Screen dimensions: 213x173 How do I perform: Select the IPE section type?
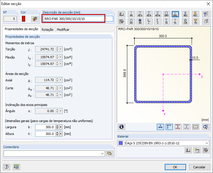click(x=131, y=14)
